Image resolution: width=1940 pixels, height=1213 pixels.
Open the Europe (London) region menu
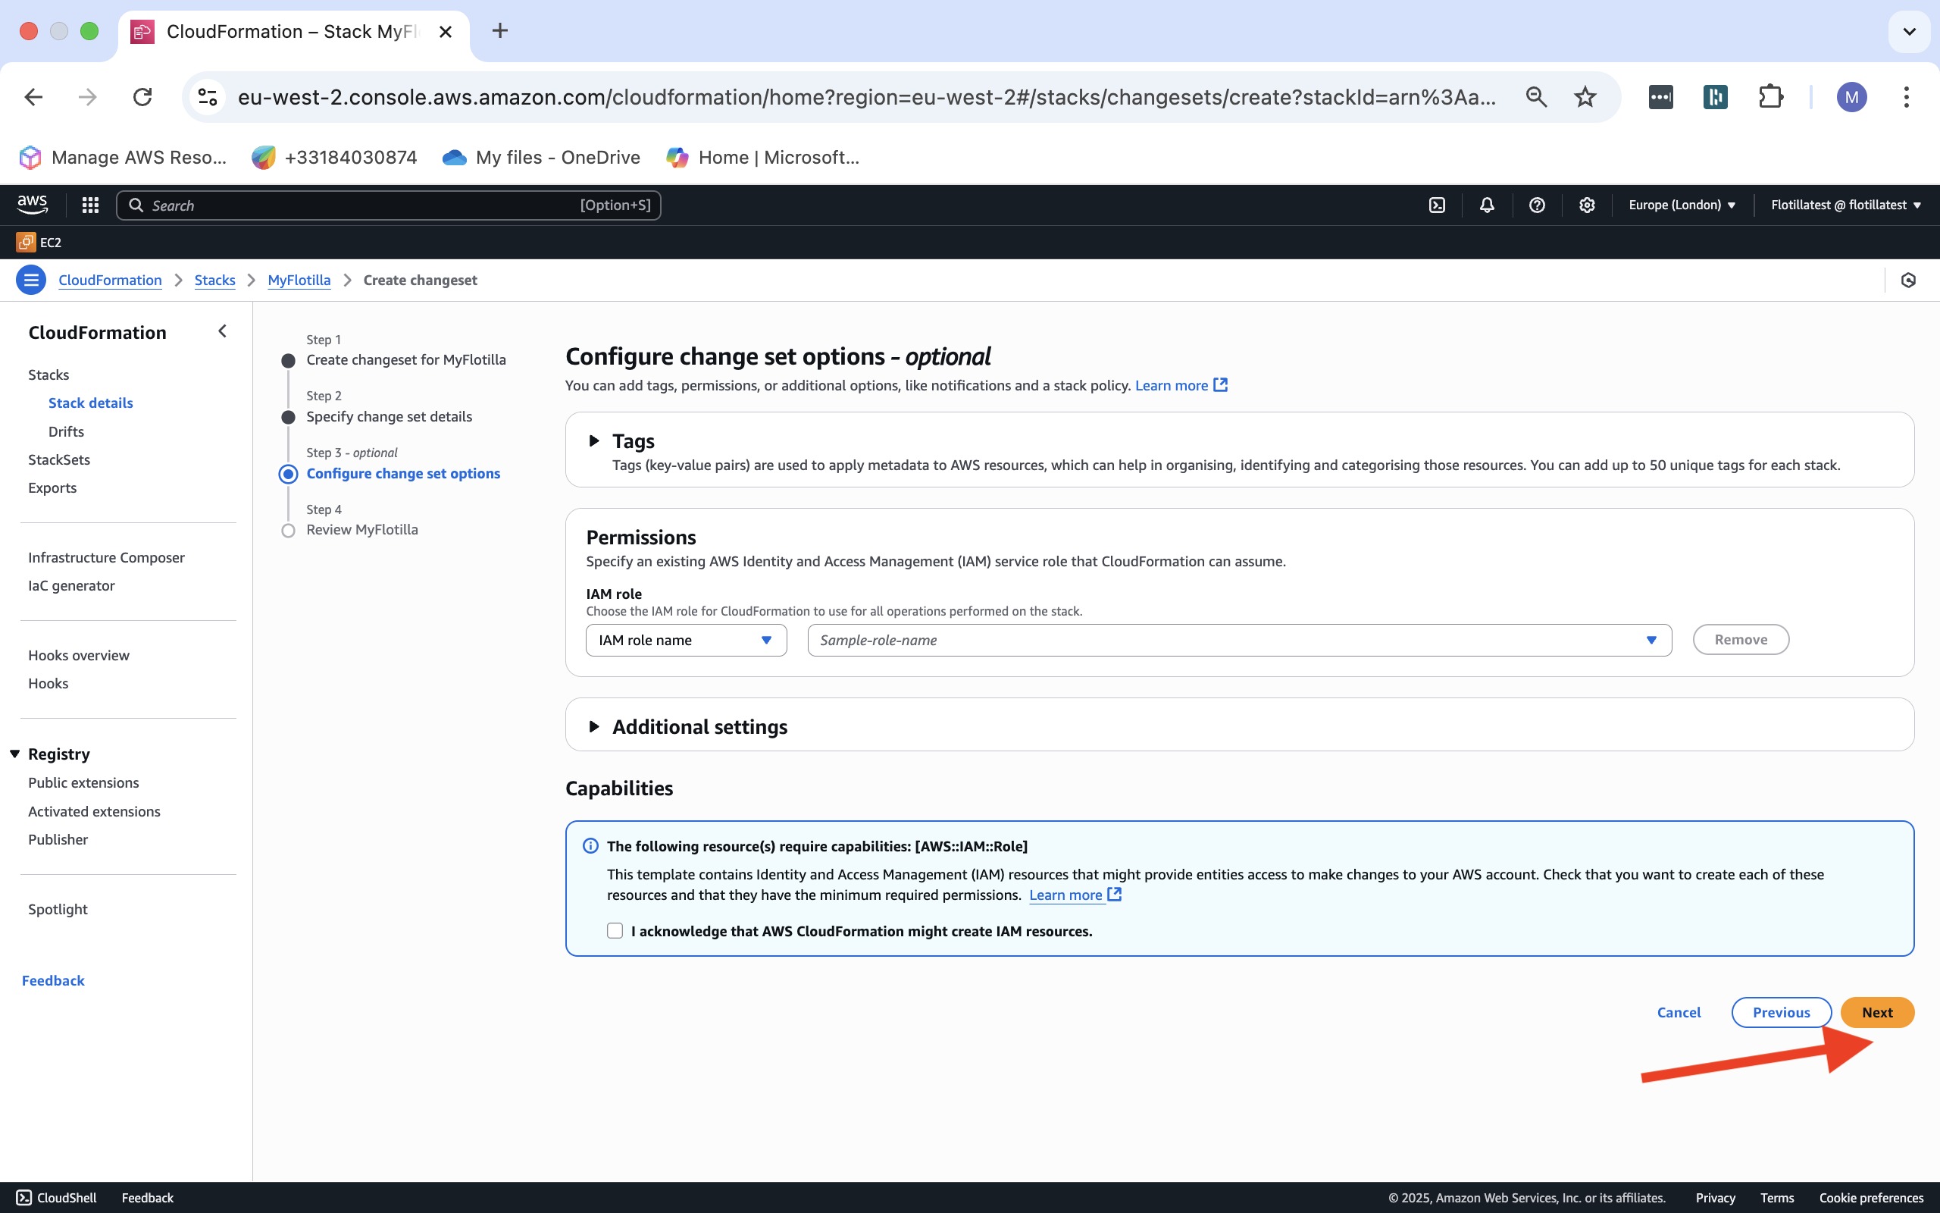coord(1681,205)
